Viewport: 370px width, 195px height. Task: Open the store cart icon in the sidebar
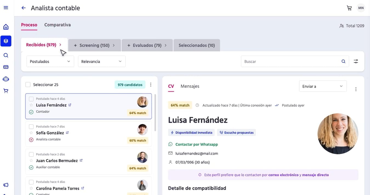point(6,91)
